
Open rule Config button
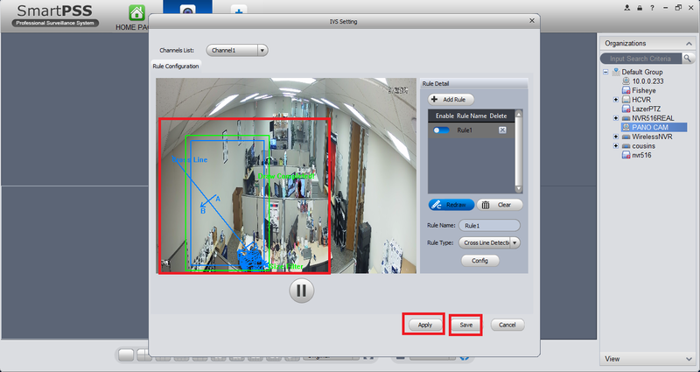[x=480, y=261]
